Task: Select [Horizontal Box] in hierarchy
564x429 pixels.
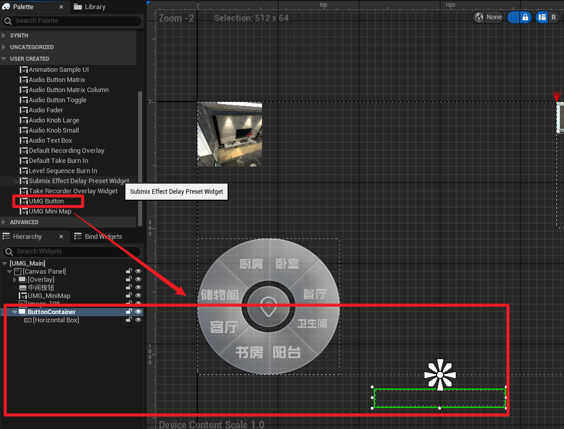Action: click(x=56, y=320)
